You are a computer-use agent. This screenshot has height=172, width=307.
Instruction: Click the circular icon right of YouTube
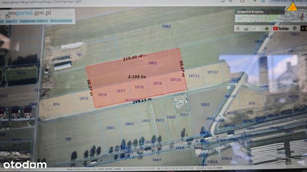[x=294, y=28]
